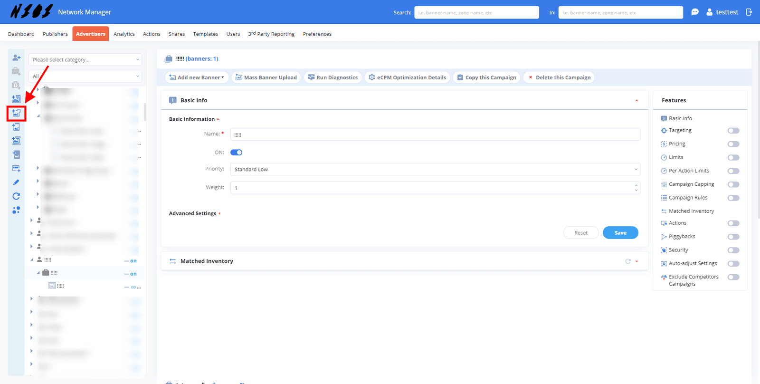760x384 pixels.
Task: Enable the Limits feature toggle
Action: pos(733,157)
